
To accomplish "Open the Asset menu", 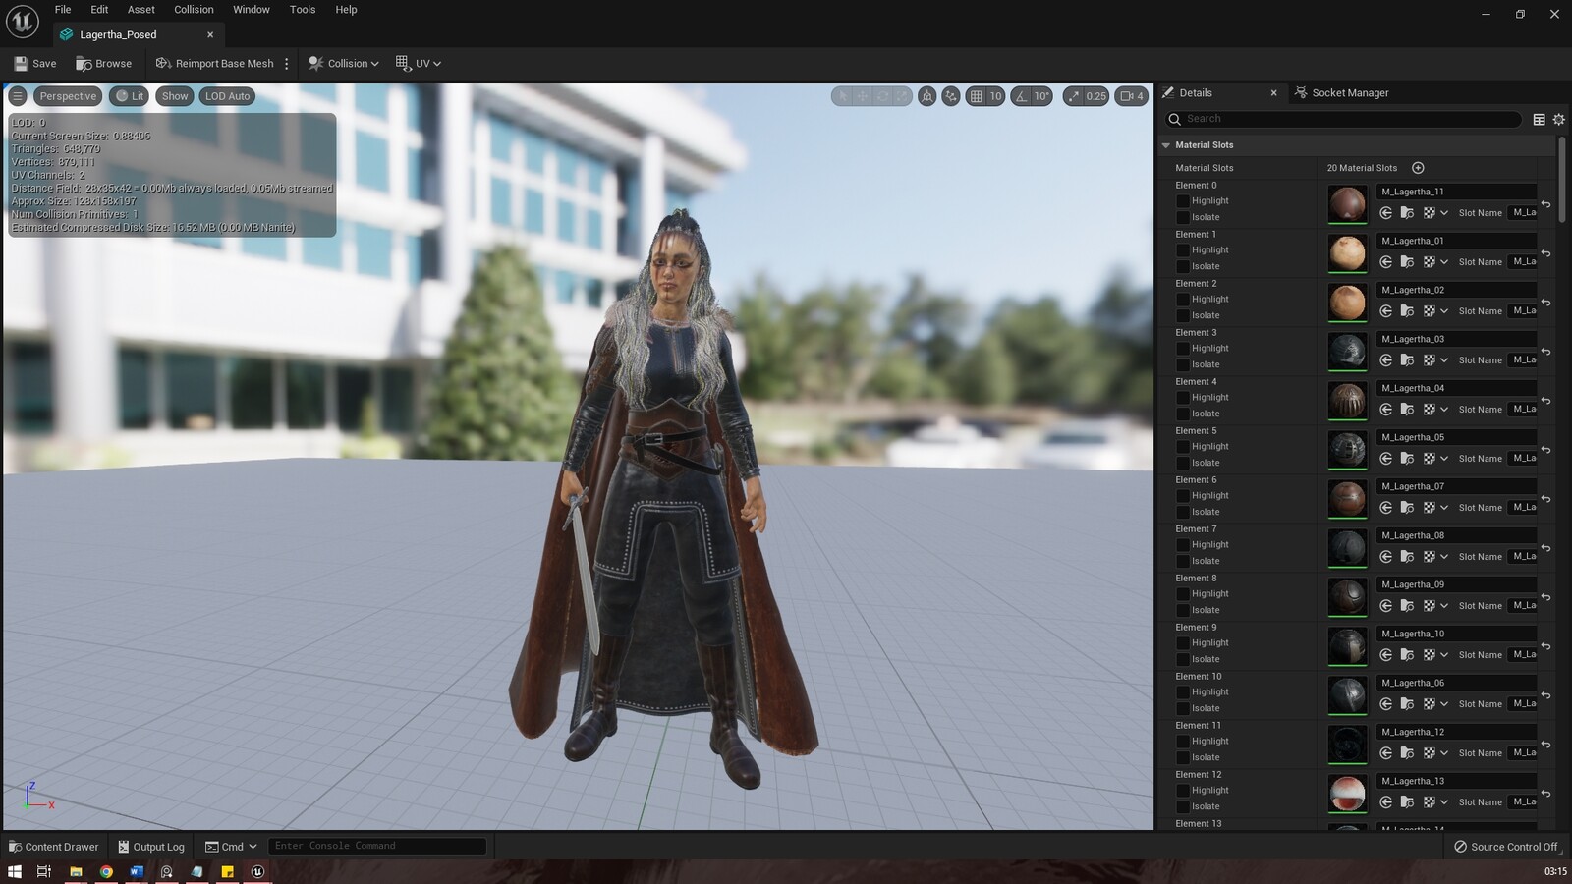I will click(141, 10).
